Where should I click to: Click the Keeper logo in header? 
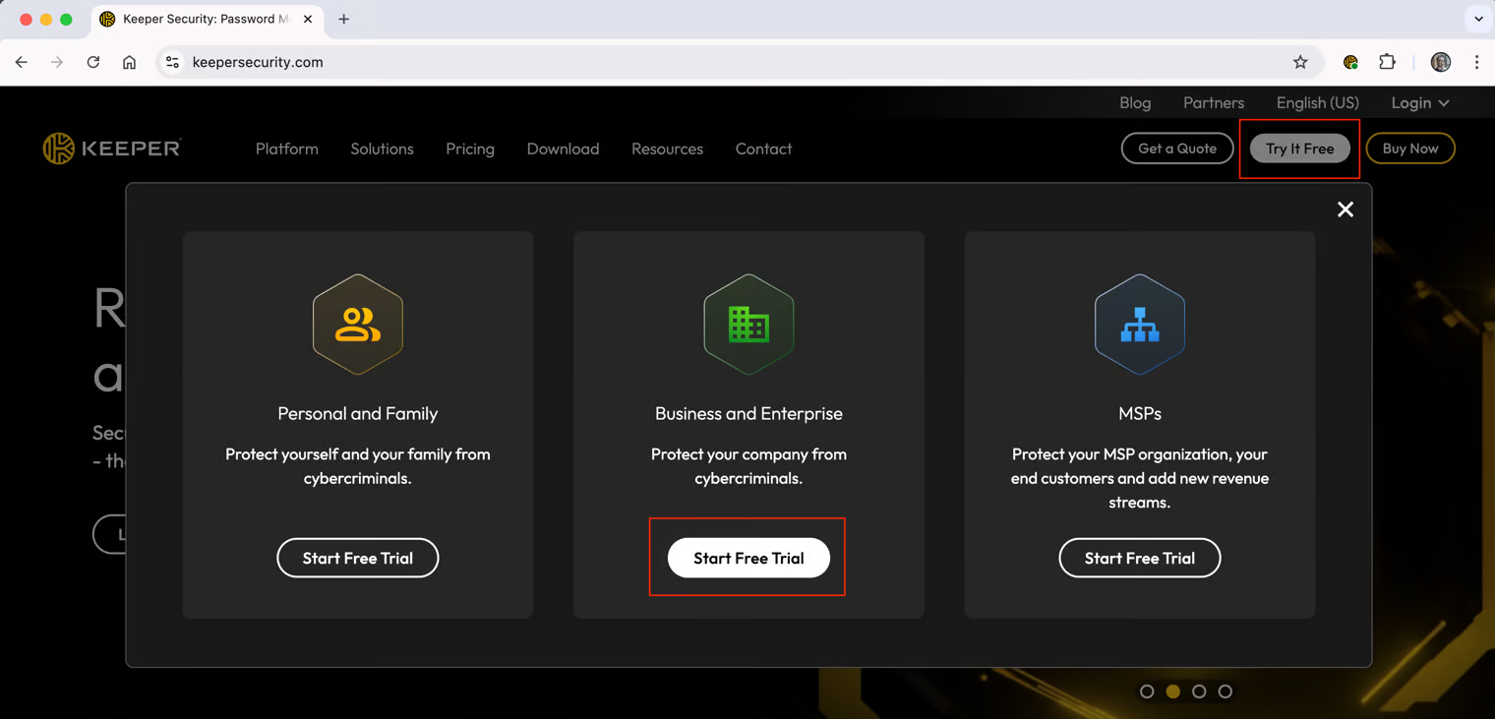click(x=112, y=149)
